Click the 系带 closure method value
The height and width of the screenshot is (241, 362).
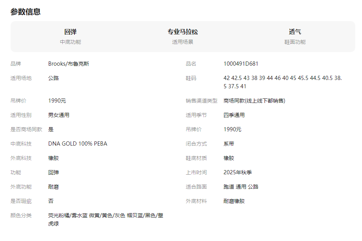pyautogui.click(x=229, y=144)
